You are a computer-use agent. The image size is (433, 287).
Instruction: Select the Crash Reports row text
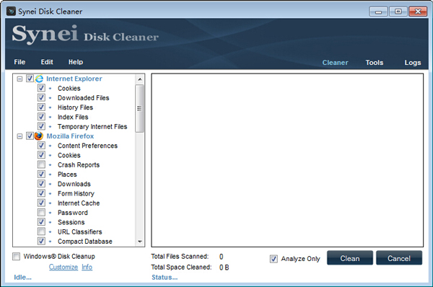click(x=79, y=164)
